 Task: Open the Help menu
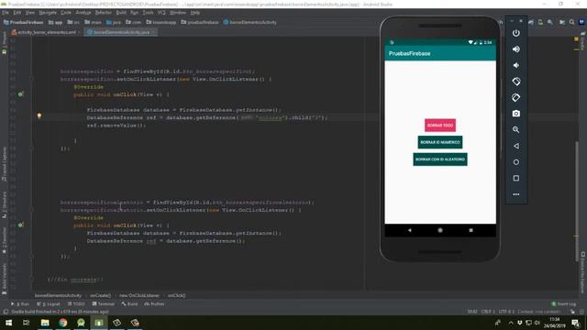(195, 12)
